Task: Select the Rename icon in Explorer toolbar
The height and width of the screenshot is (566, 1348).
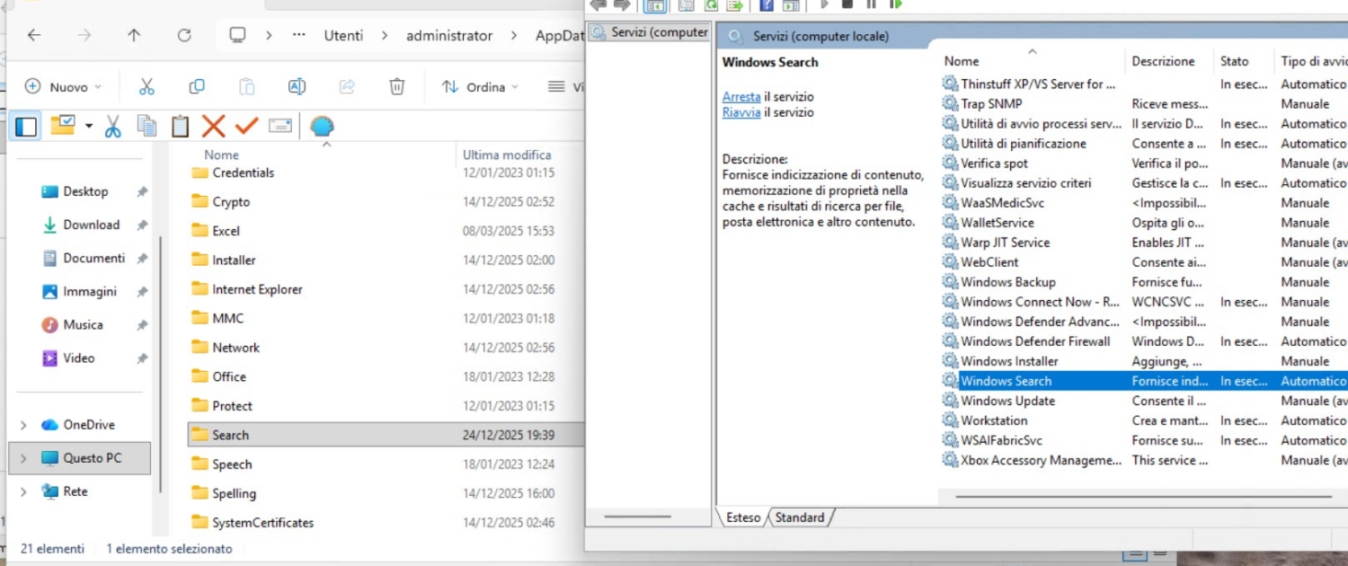Action: coord(297,86)
